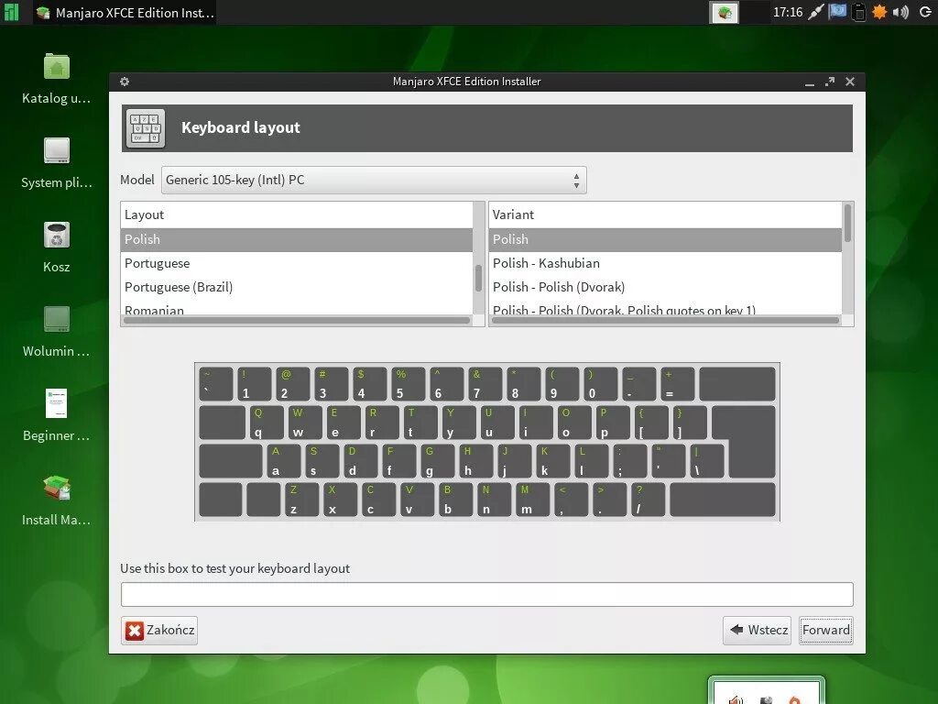Viewport: 938px width, 704px height.
Task: Click the installer gear menu icon
Action: [125, 82]
